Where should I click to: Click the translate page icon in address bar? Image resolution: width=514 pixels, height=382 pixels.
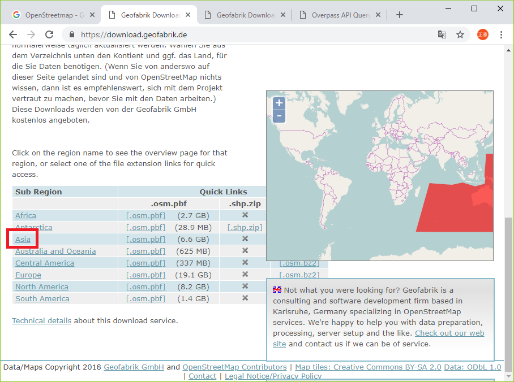click(442, 34)
